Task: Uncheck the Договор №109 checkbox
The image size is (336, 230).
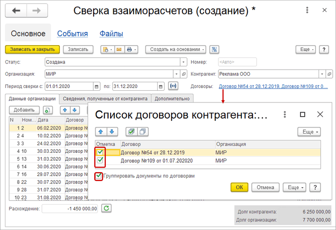Action: (x=100, y=161)
